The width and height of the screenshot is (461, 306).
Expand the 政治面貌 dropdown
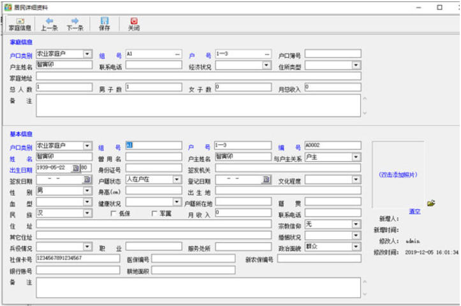click(356, 246)
